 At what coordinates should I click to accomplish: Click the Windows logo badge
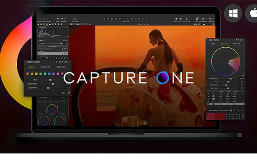click(233, 13)
